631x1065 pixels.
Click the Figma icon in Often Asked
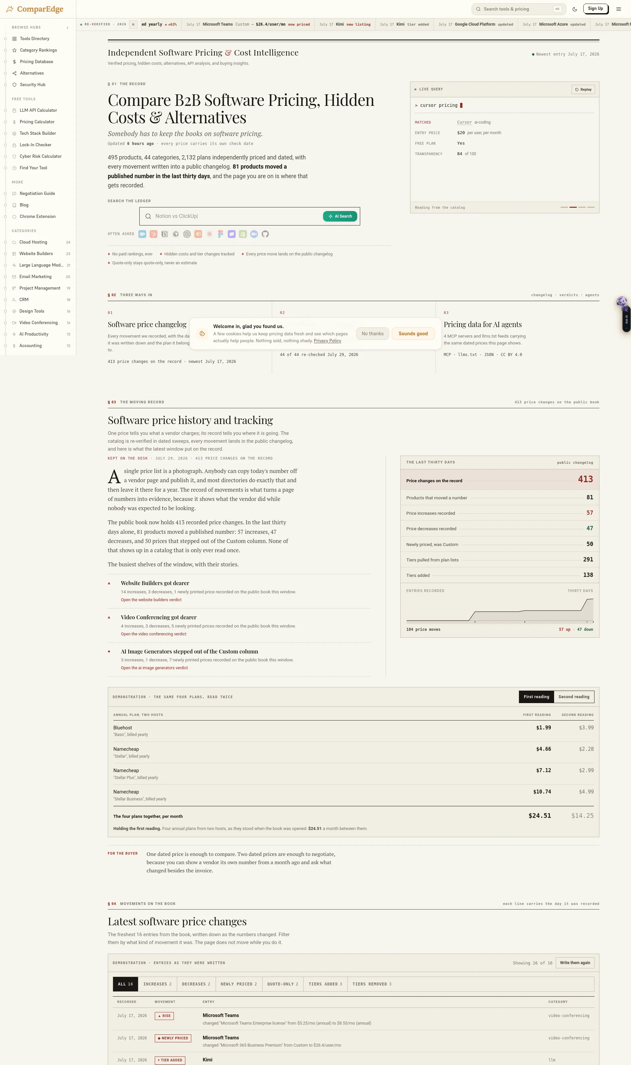220,234
